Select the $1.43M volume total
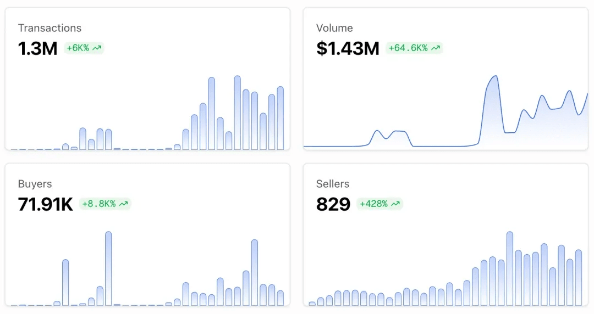The image size is (594, 314). [348, 48]
